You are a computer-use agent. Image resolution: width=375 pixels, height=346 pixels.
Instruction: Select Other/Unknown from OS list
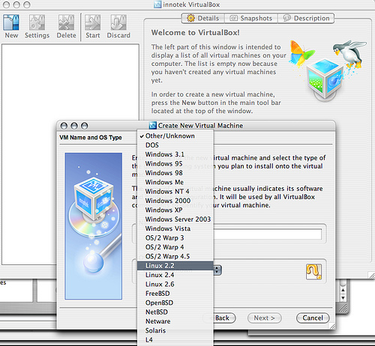tap(175, 136)
